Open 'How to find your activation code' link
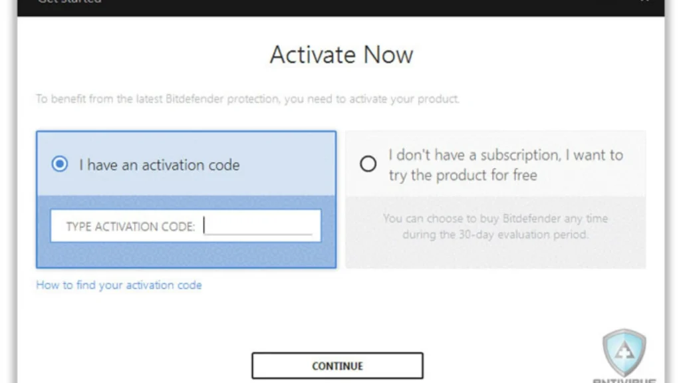Viewport: 681px width, 383px height. click(118, 285)
